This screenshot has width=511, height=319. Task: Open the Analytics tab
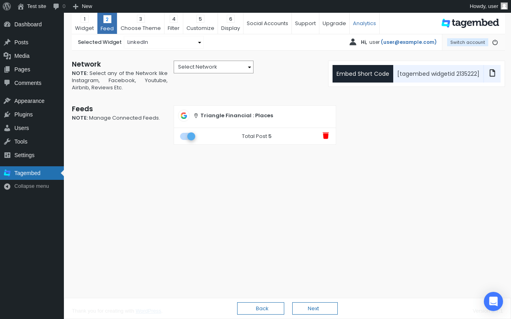pos(364,24)
